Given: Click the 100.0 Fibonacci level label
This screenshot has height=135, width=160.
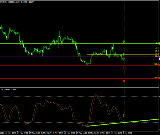Looking at the screenshot, I should 156,64.
